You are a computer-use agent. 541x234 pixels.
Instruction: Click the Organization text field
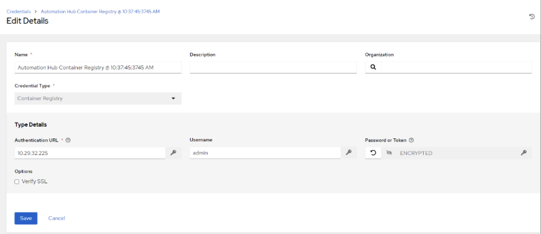point(457,68)
